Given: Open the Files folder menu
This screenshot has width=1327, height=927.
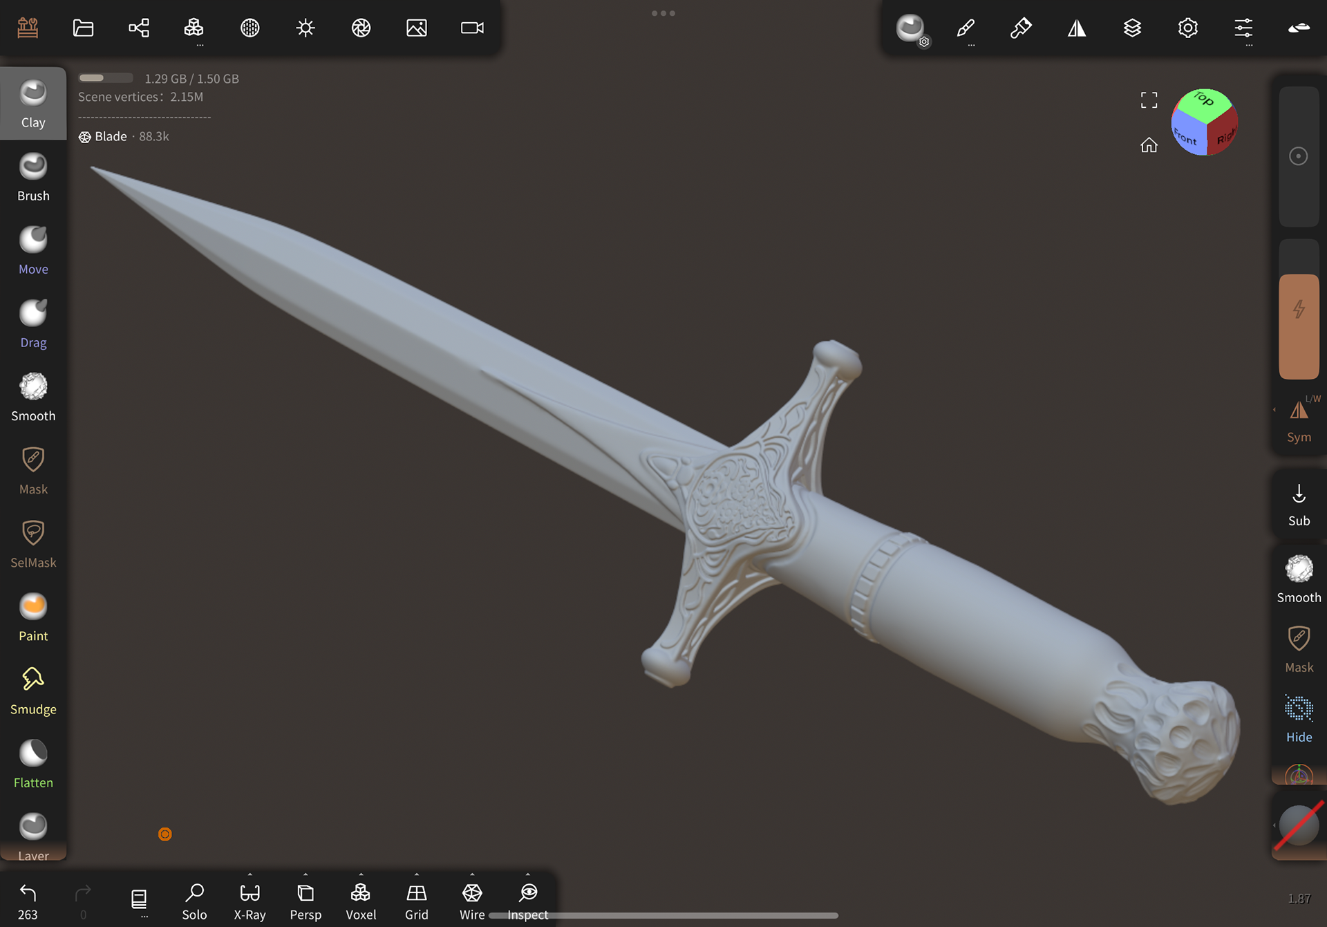Looking at the screenshot, I should (x=83, y=28).
